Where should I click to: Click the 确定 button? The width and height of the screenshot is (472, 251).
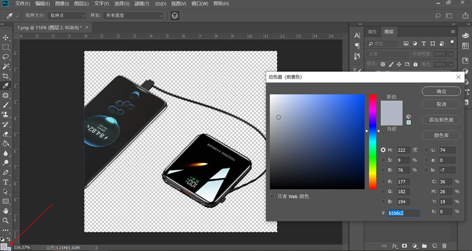[x=441, y=91]
